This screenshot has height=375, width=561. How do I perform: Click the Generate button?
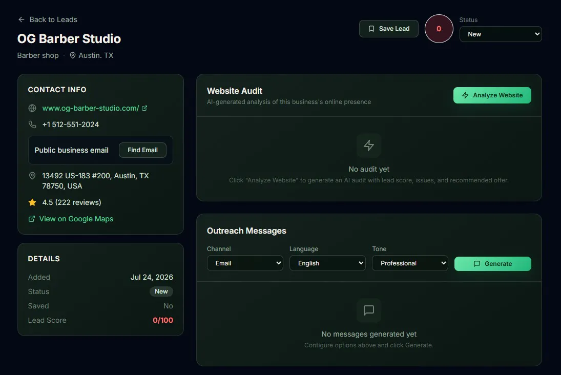tap(493, 264)
